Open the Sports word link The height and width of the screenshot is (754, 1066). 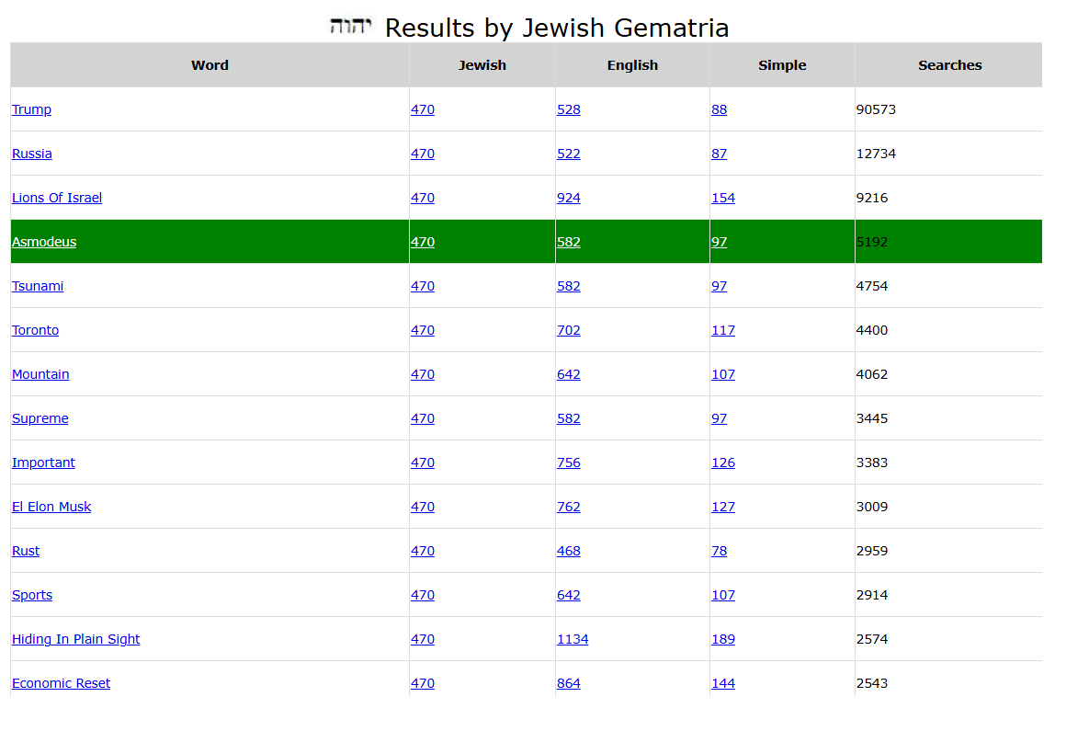[32, 596]
